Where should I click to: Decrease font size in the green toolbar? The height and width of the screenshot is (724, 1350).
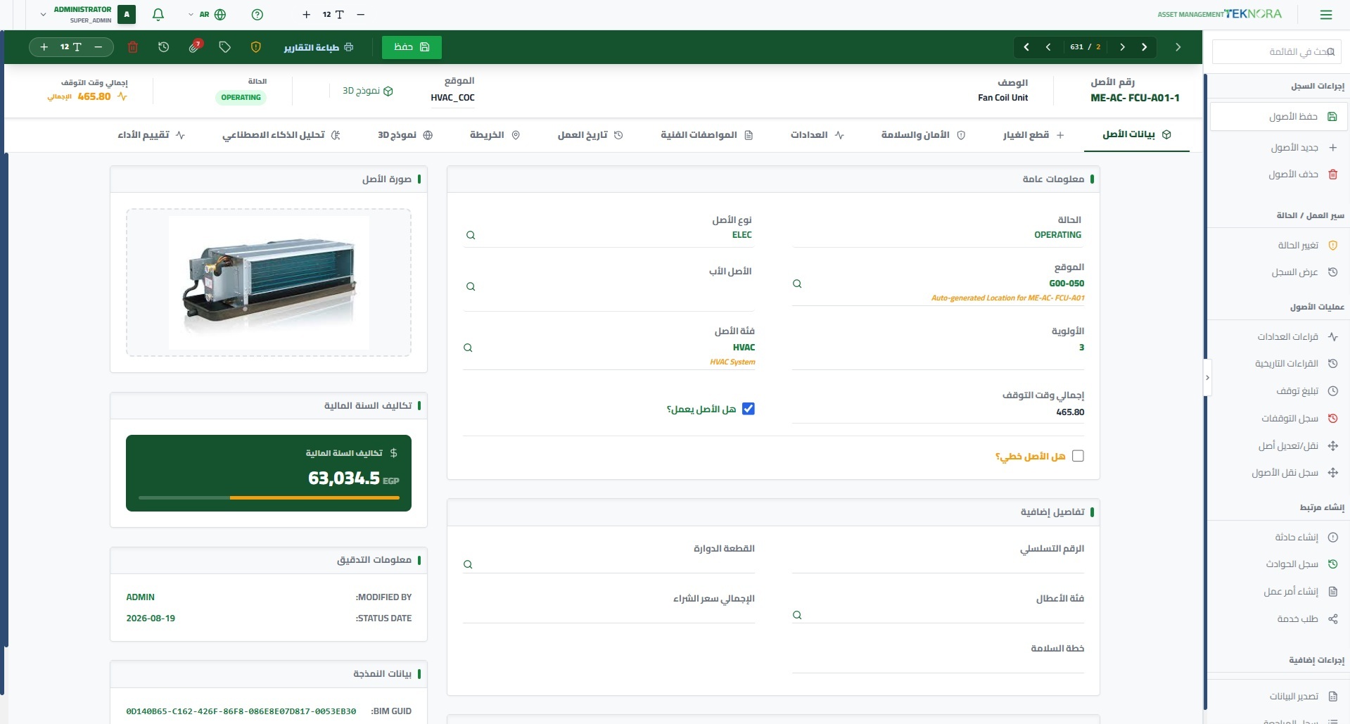98,47
